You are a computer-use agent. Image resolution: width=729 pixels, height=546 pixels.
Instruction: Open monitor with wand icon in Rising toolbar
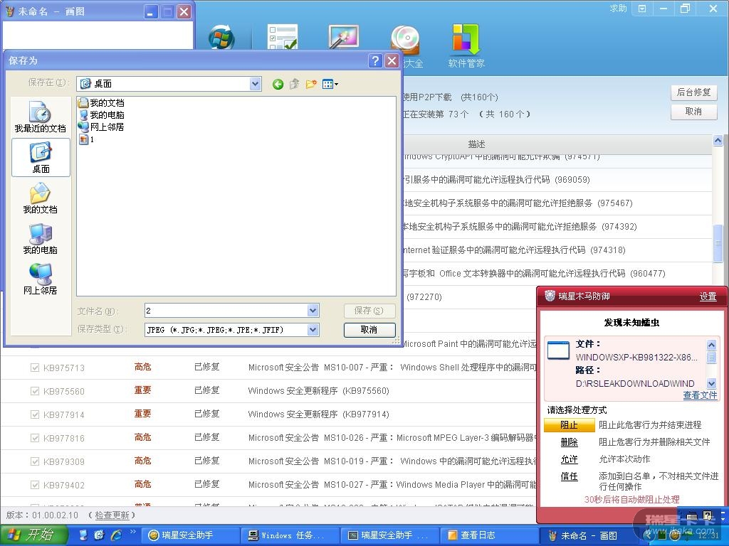pos(343,37)
